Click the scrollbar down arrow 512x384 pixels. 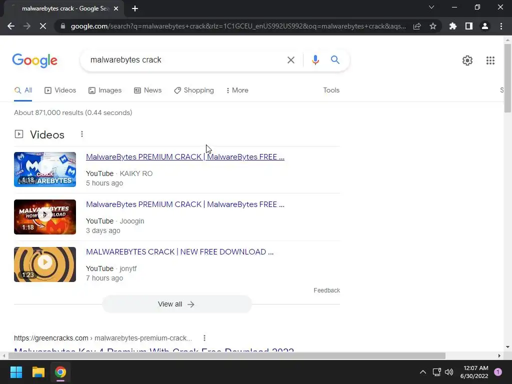coord(507,347)
